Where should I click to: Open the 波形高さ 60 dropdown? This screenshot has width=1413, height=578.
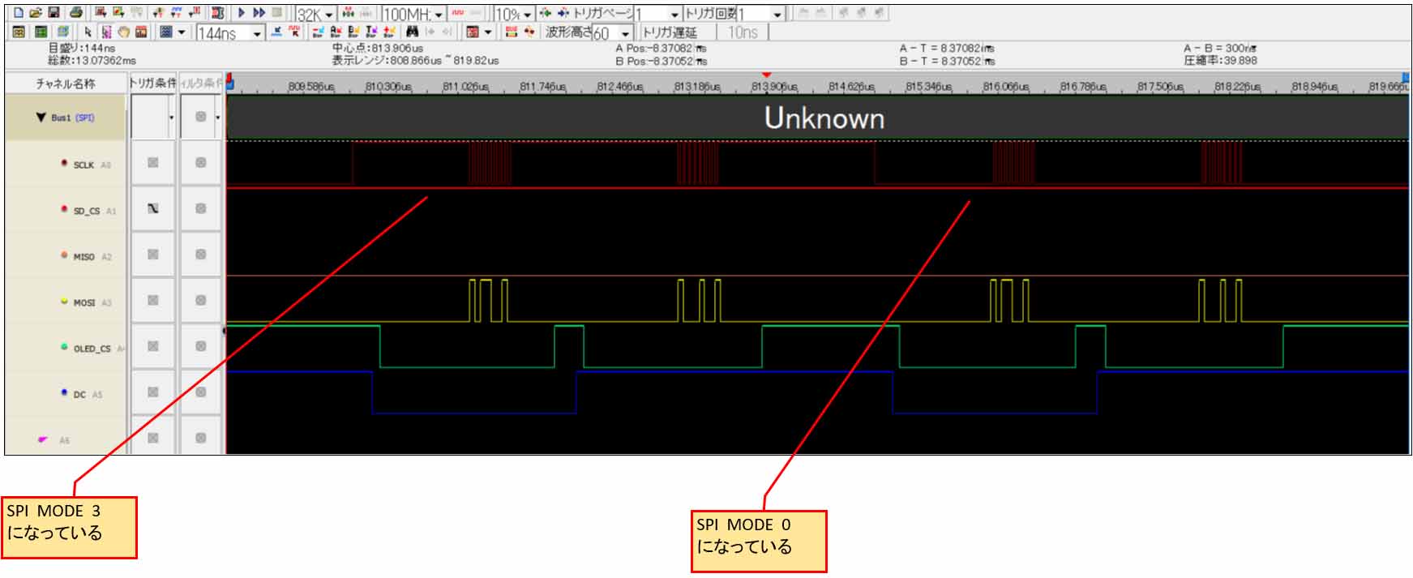point(625,33)
